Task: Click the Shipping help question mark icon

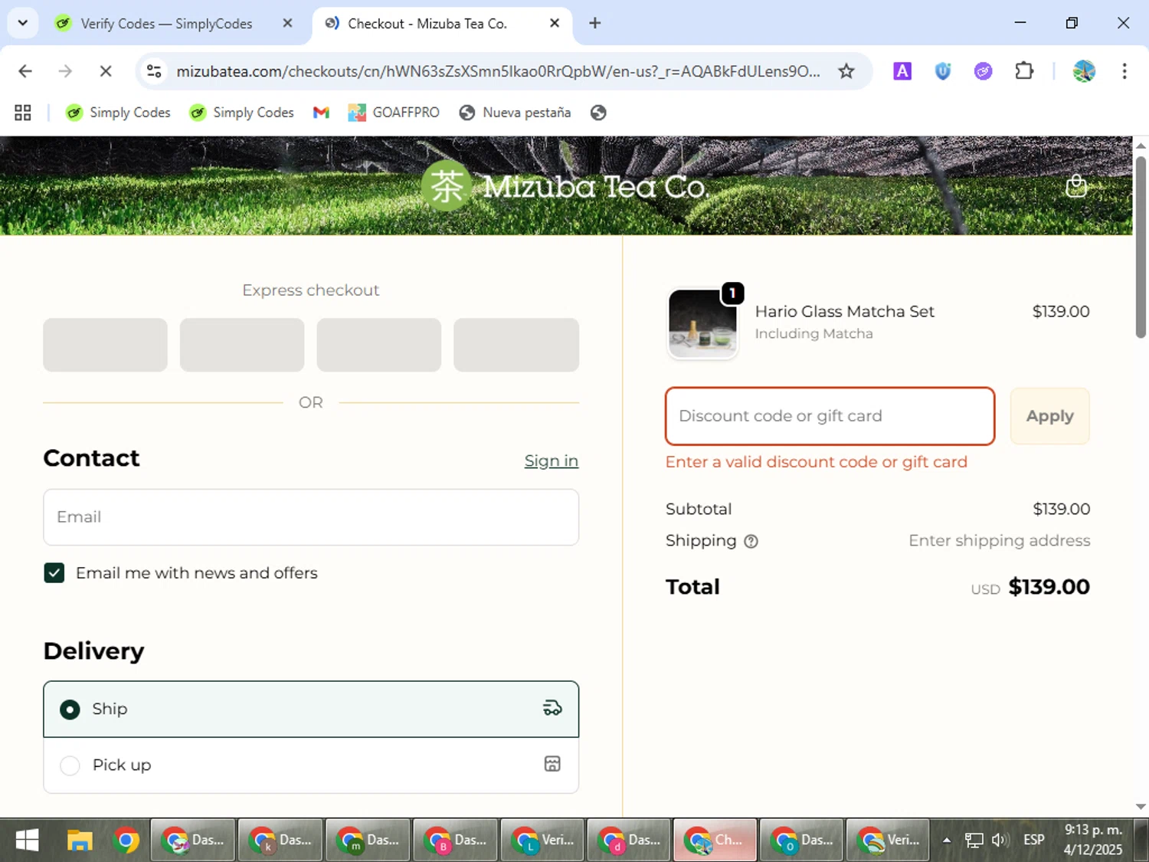Action: point(751,542)
